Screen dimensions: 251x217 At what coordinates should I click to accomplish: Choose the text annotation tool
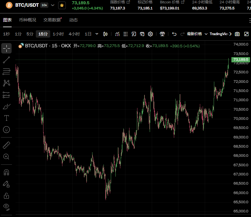(x=6, y=118)
